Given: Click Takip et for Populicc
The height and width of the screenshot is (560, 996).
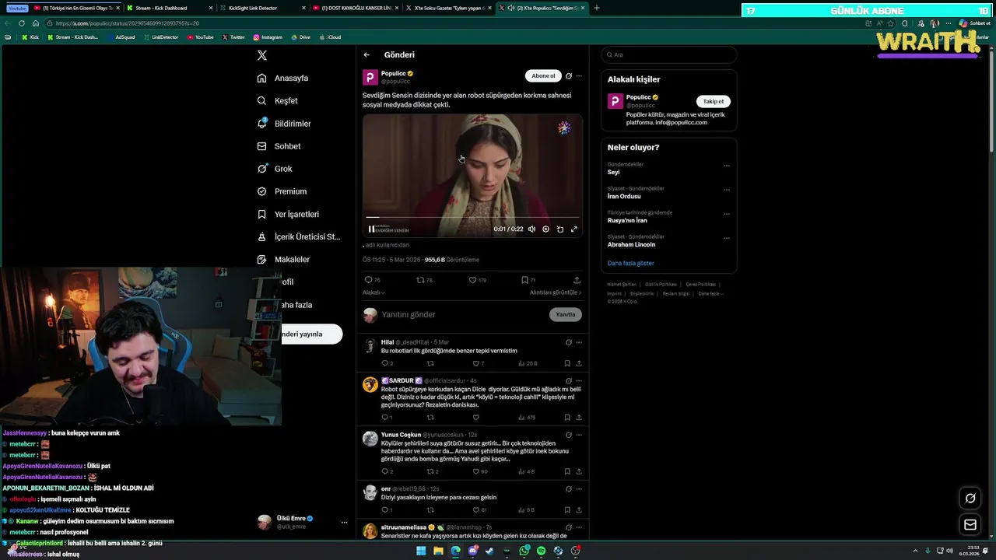Looking at the screenshot, I should click(x=714, y=101).
